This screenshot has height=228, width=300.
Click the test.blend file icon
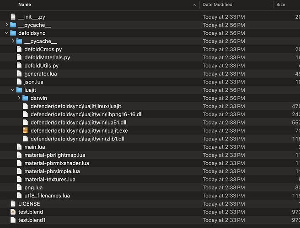tap(13, 212)
